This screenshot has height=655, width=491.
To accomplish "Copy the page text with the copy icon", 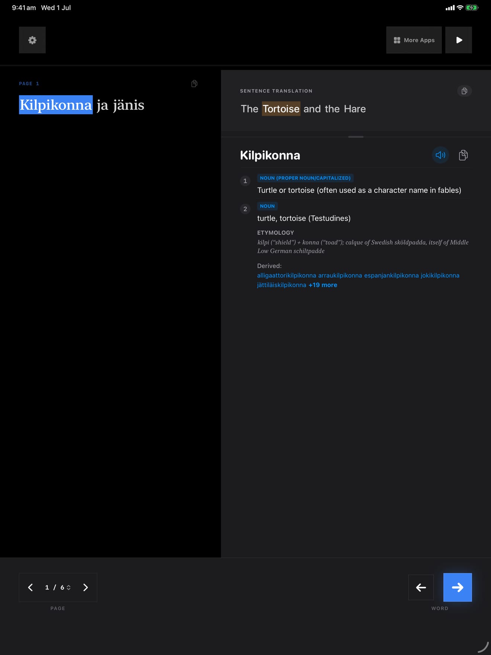I will (x=194, y=83).
